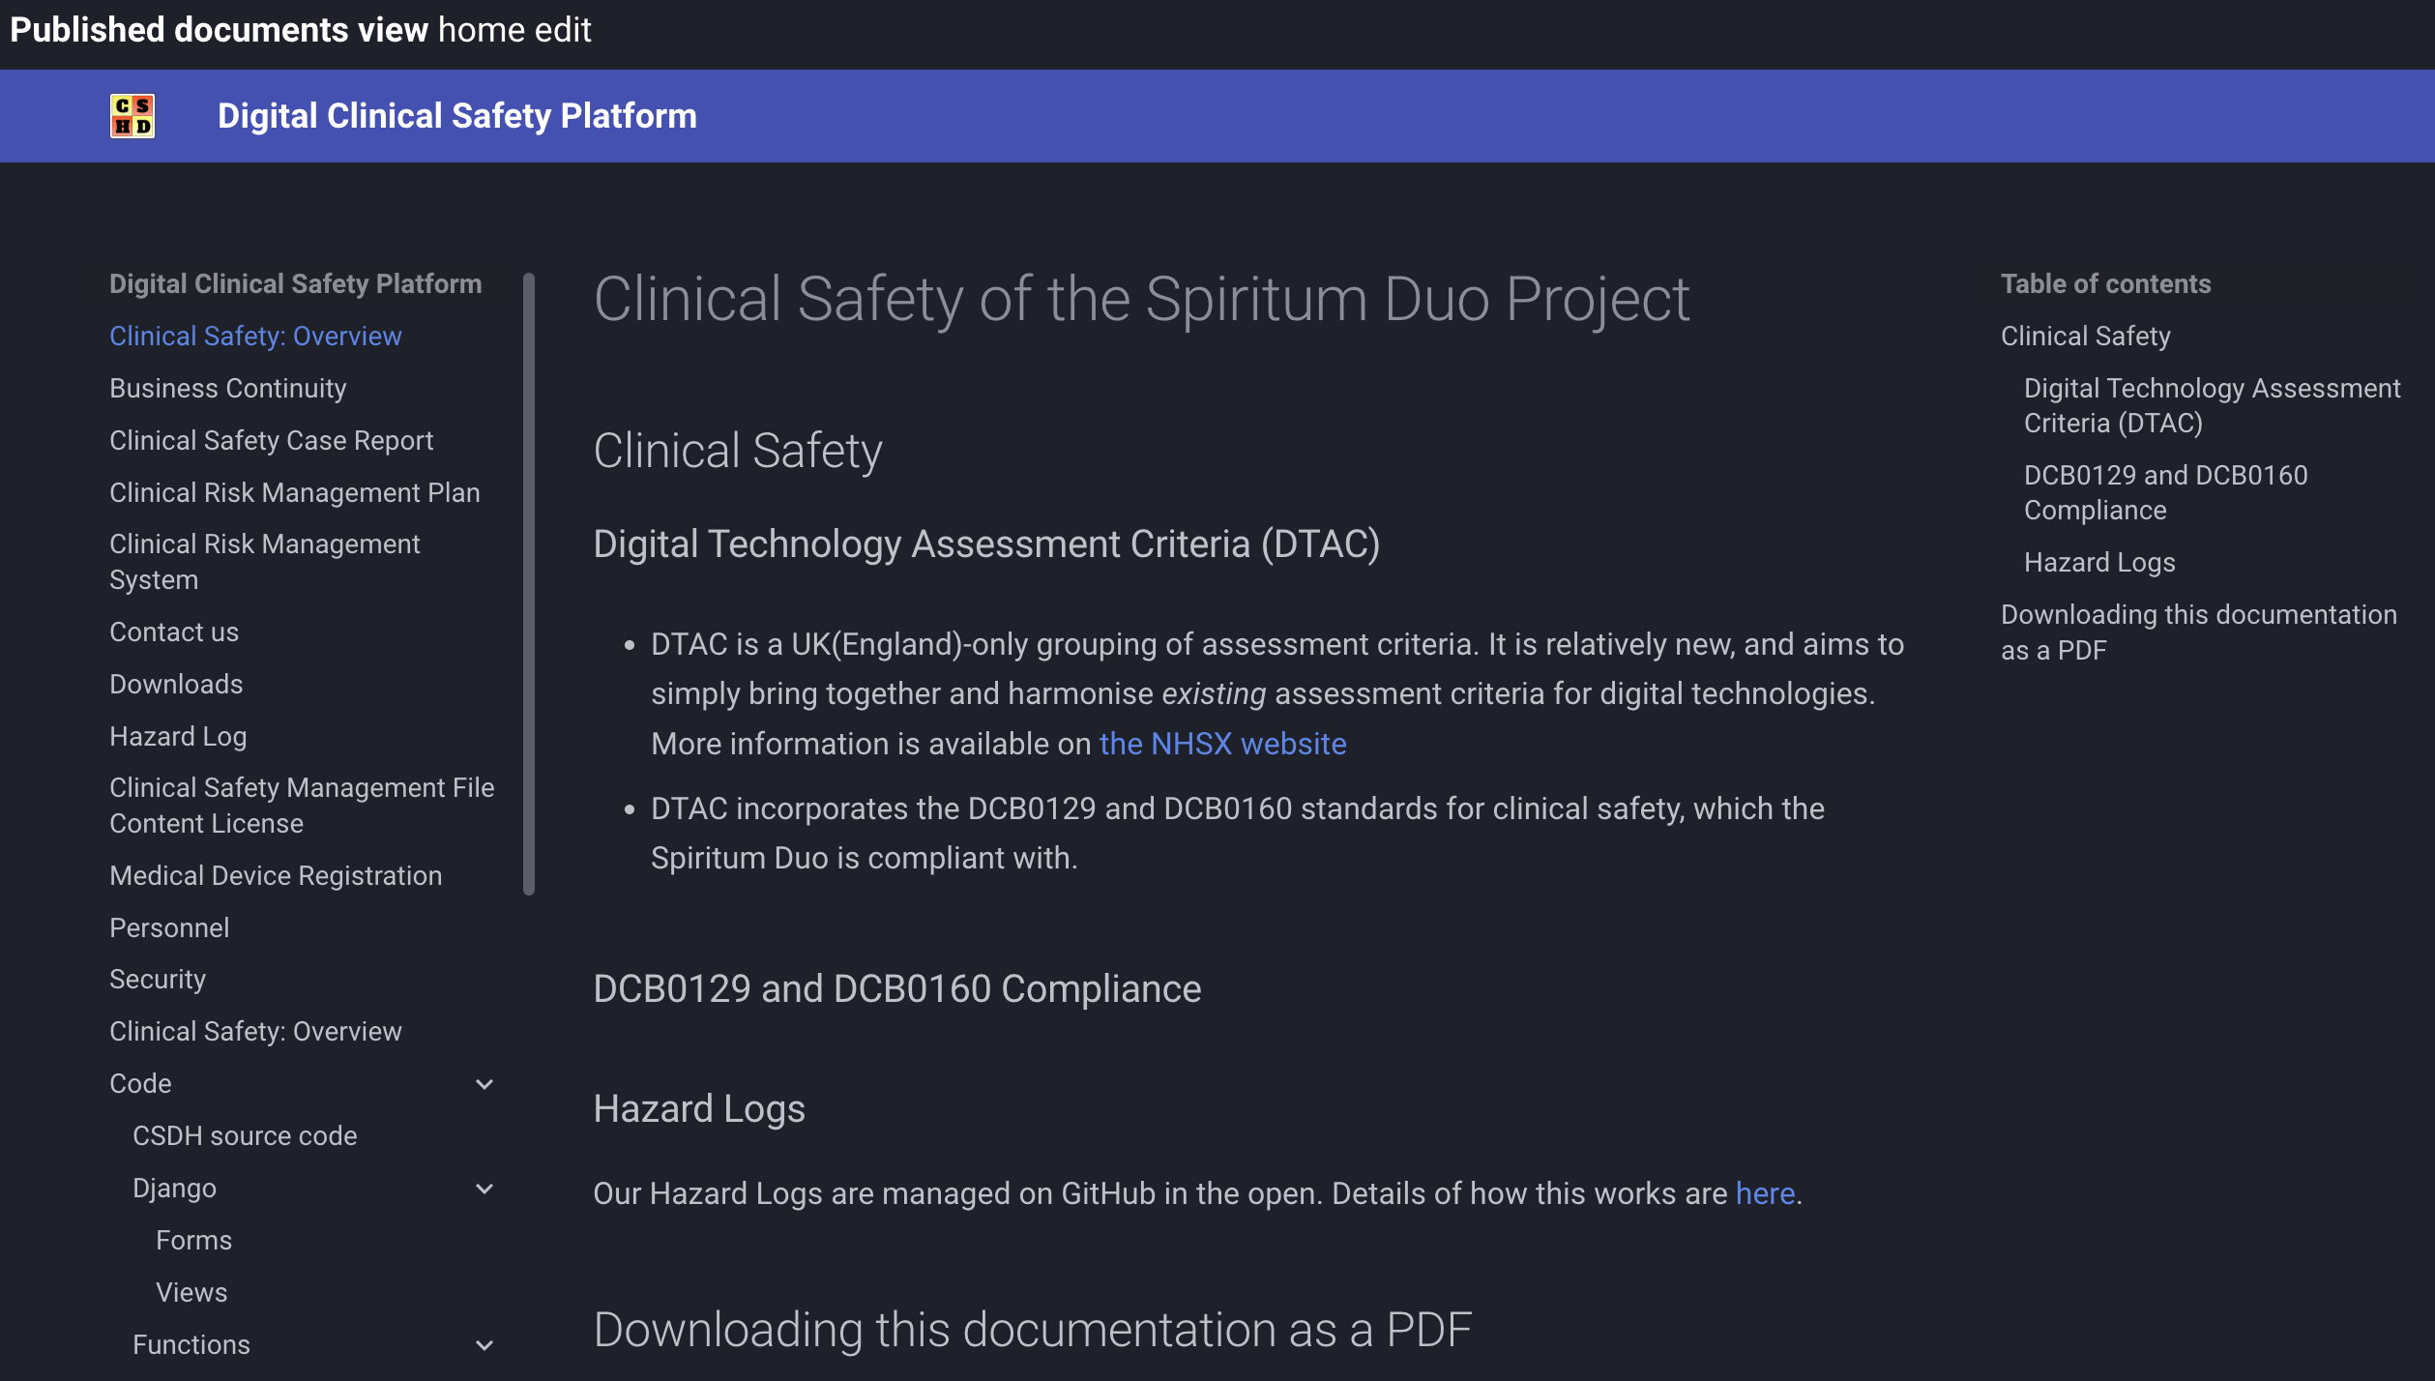Select Clinical Safety: Overview in sidebar
2435x1381 pixels.
pyautogui.click(x=256, y=336)
